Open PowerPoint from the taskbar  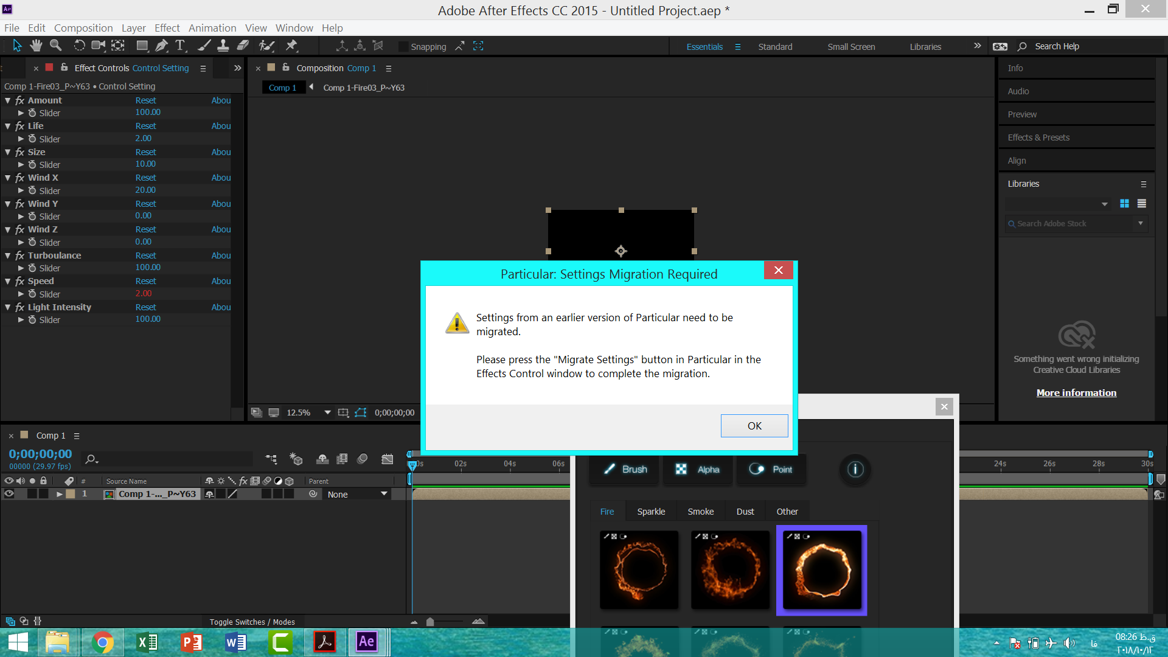coord(192,642)
